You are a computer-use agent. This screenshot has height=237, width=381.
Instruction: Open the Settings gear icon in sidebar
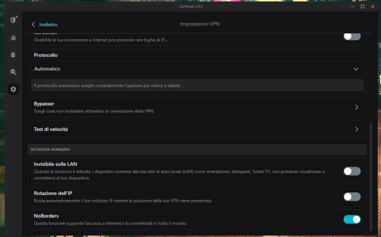[x=13, y=89]
